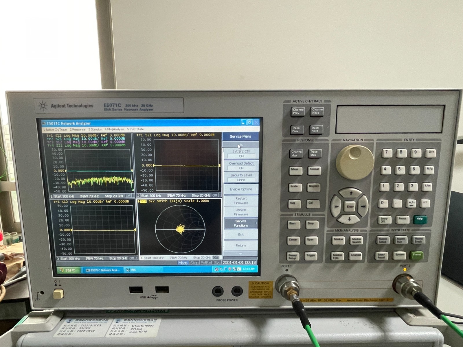Click the Meas status indicator
Image resolution: width=463 pixels, height=347 pixels.
183,263
